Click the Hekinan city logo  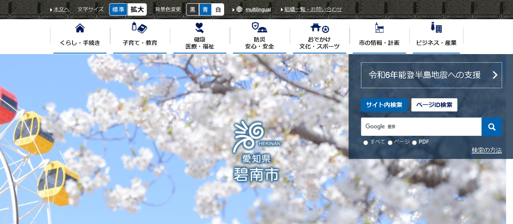pyautogui.click(x=256, y=137)
